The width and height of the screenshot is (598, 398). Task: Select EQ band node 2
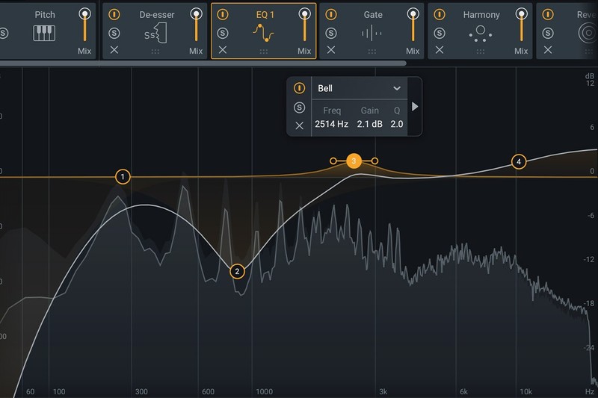(x=237, y=271)
